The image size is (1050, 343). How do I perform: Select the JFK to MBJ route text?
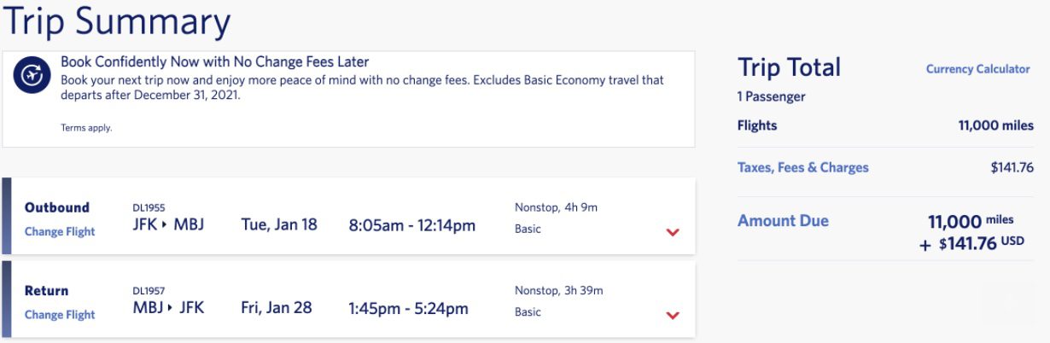pyautogui.click(x=168, y=225)
